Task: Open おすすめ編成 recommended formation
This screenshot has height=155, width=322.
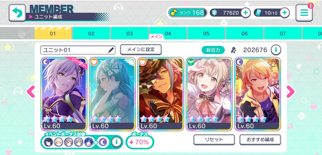Action: (260, 140)
